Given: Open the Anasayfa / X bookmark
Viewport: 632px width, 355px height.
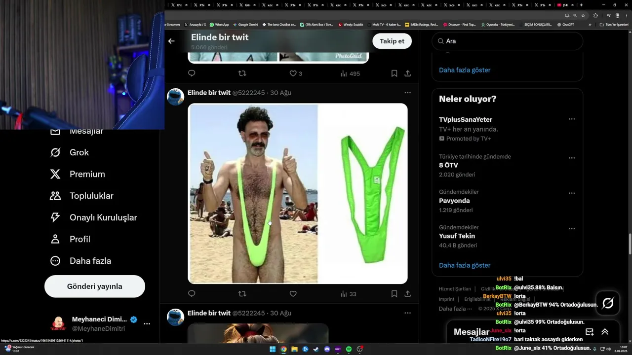Looking at the screenshot, I should (195, 24).
